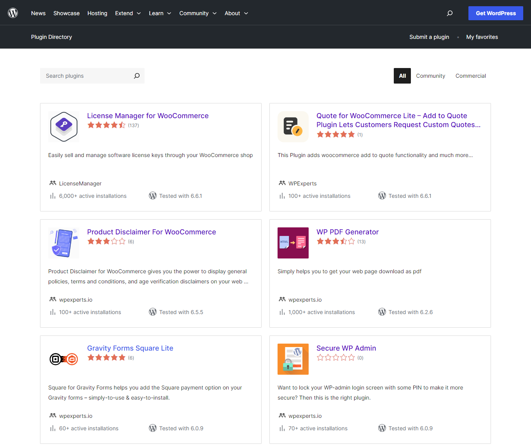Click the WPExperts author name

tap(302, 183)
